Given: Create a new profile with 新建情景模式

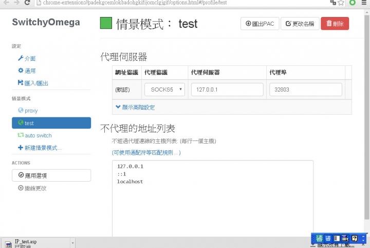Looking at the screenshot, I should (40, 148).
